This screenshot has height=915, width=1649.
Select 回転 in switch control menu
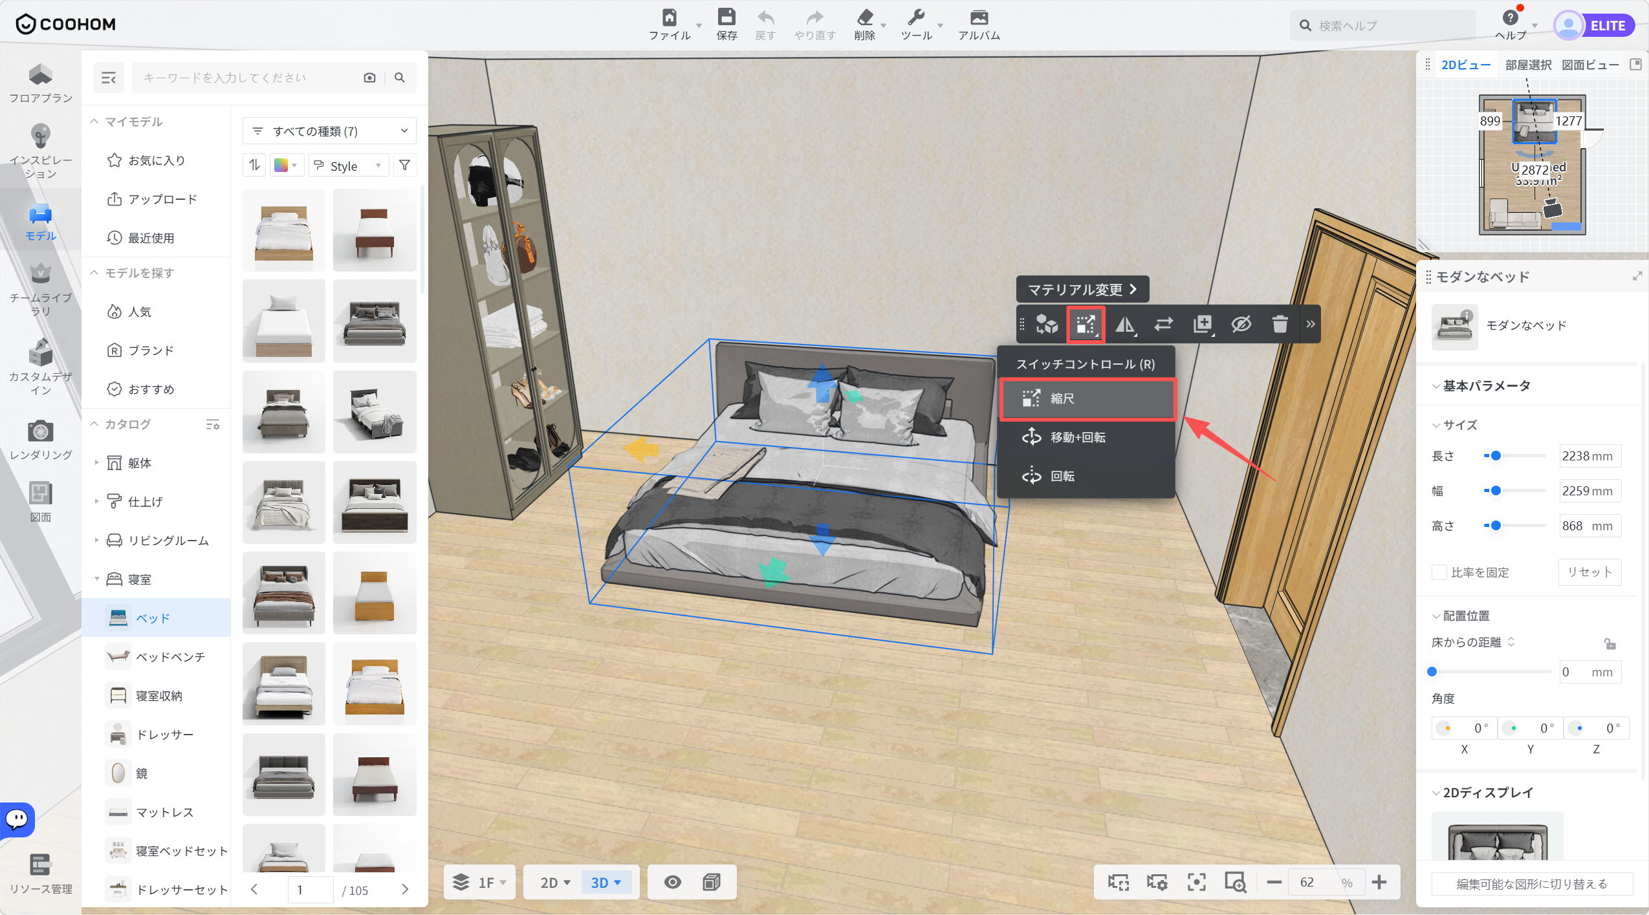click(1086, 477)
